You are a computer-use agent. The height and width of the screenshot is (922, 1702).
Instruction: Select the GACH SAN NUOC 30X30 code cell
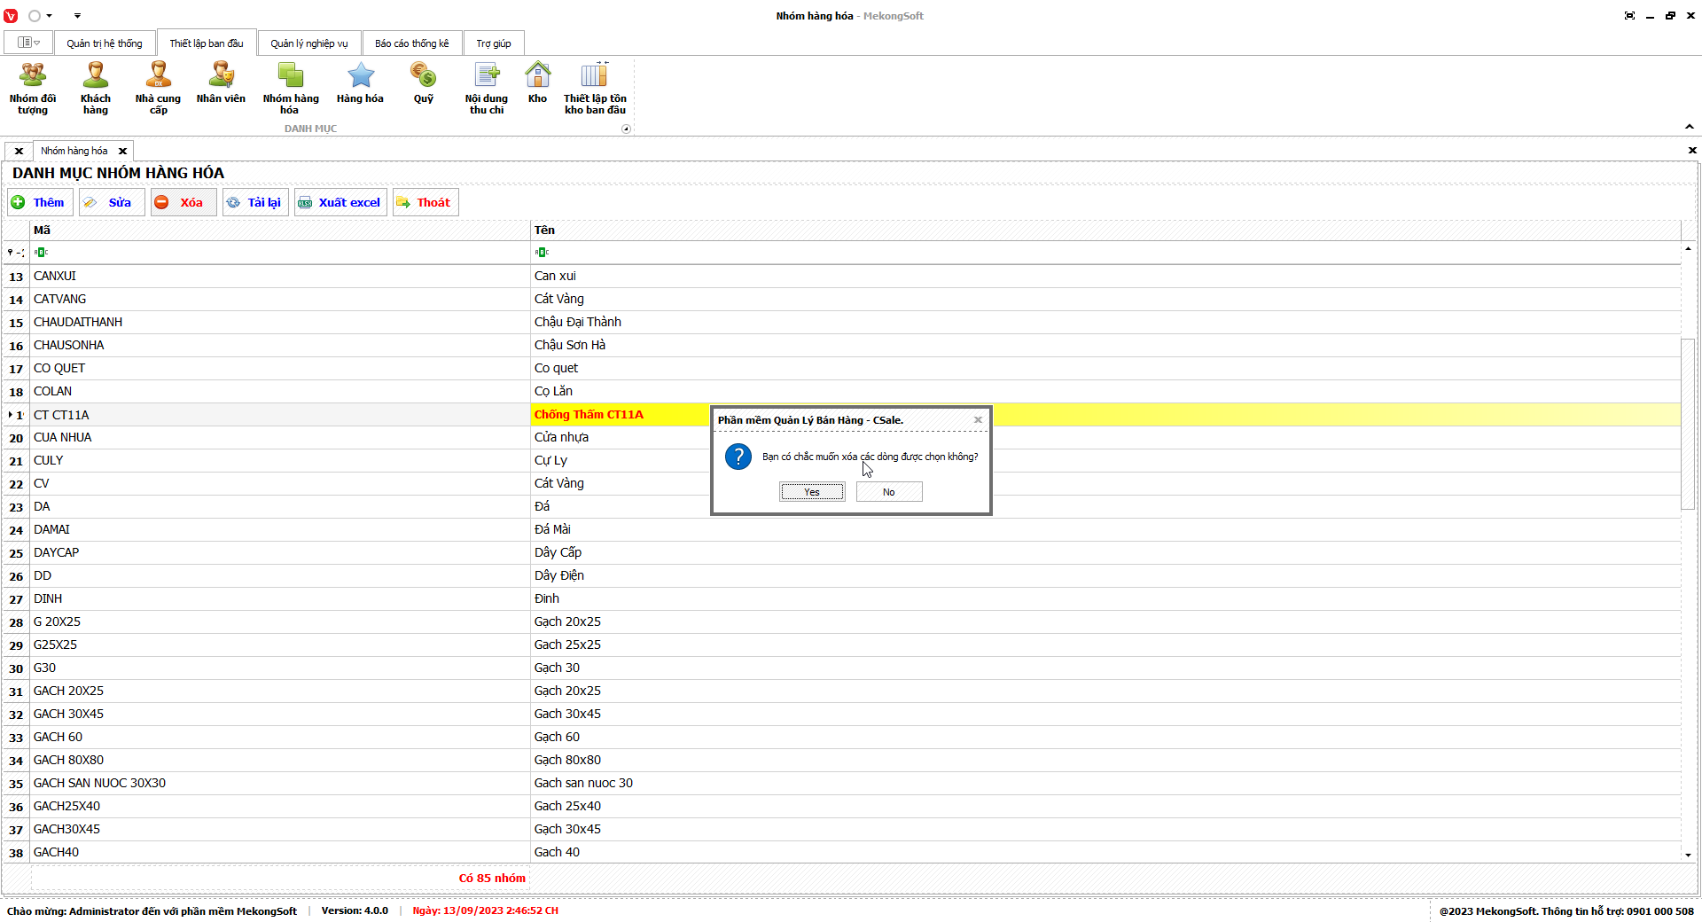(x=280, y=784)
